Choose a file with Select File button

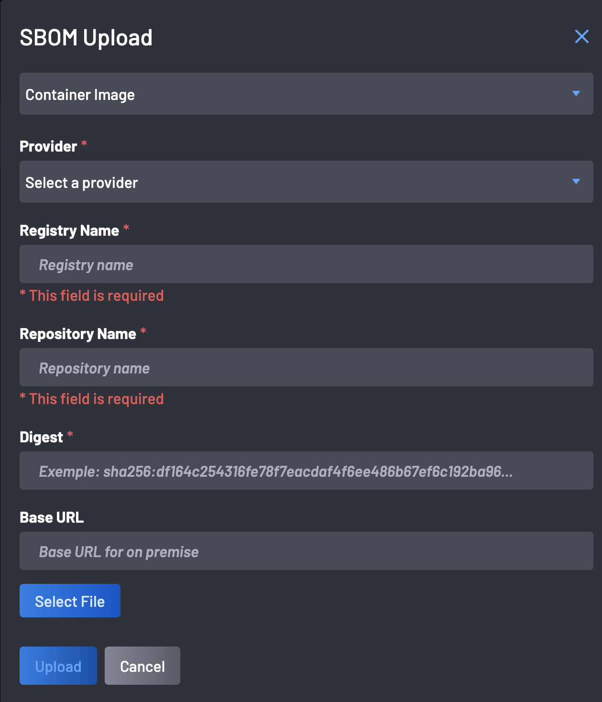pyautogui.click(x=70, y=601)
